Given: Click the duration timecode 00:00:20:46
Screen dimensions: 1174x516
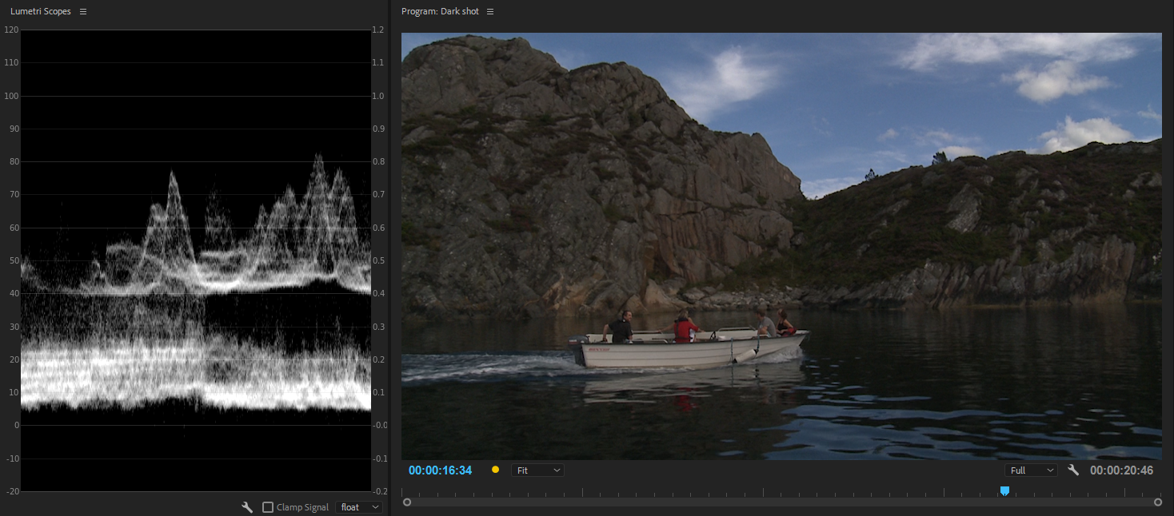Looking at the screenshot, I should click(1121, 470).
